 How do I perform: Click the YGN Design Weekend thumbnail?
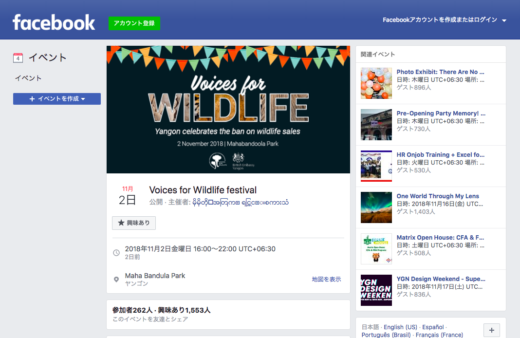pyautogui.click(x=376, y=291)
